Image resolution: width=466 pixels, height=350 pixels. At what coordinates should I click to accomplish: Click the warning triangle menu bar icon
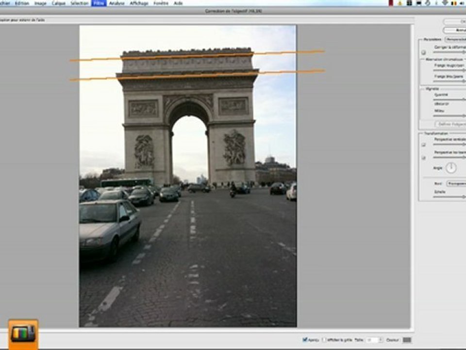tap(399, 3)
